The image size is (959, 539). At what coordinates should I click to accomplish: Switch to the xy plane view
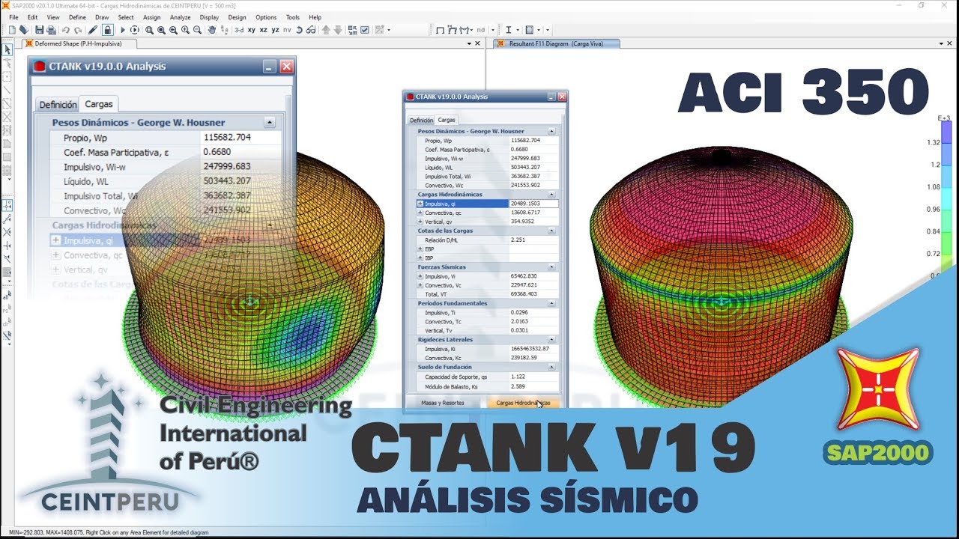click(252, 30)
